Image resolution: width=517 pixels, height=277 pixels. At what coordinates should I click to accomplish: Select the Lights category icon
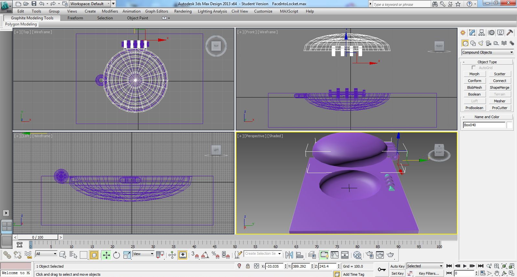tap(481, 43)
